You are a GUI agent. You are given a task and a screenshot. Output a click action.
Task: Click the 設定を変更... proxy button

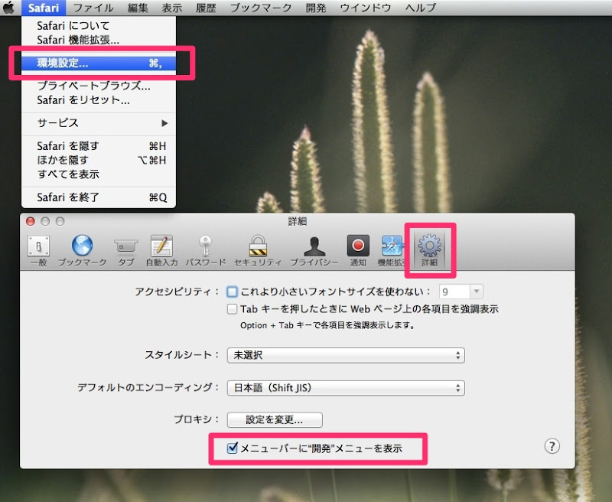coord(275,419)
